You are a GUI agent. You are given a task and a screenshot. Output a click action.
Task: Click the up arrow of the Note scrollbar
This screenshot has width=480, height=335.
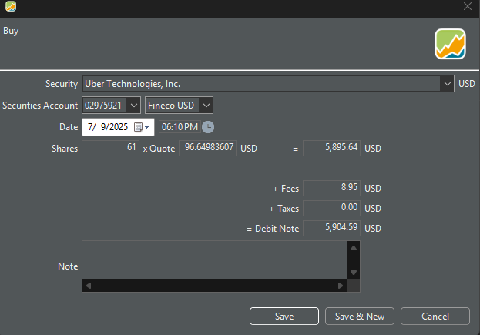[354, 248]
